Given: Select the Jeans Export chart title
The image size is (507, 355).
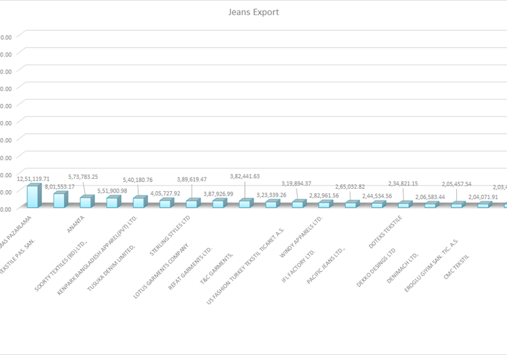Looking at the screenshot, I should point(254,12).
